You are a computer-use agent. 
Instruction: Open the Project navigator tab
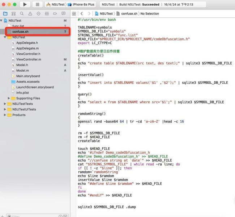5,14
